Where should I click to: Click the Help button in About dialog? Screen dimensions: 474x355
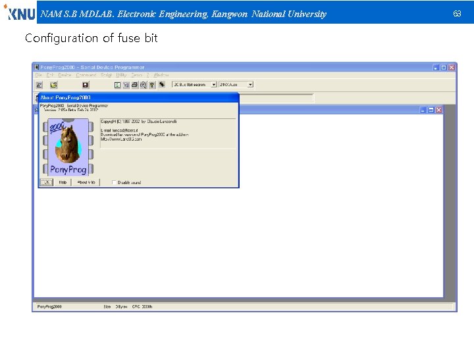click(x=63, y=182)
